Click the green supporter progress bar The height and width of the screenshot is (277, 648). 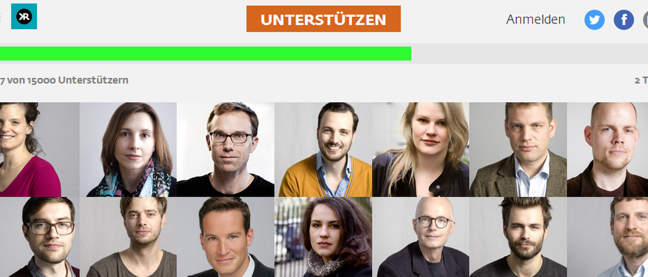click(x=205, y=54)
